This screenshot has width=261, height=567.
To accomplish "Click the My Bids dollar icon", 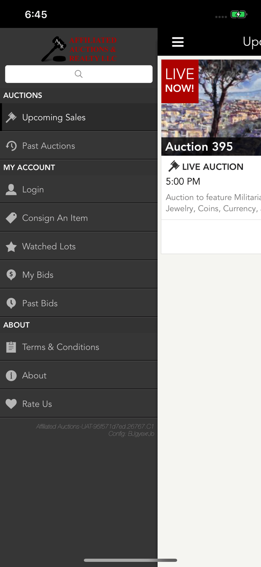I will [11, 274].
